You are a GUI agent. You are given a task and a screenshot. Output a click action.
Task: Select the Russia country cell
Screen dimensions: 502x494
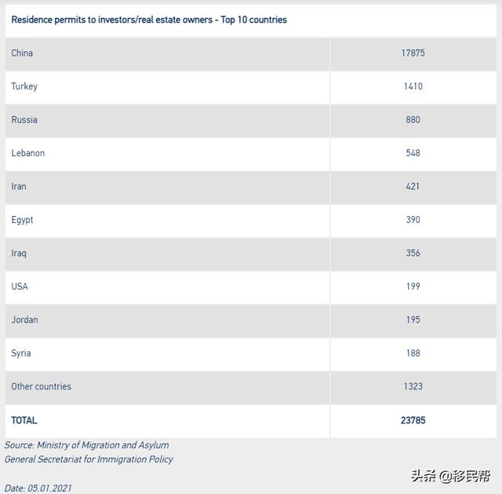[x=24, y=120]
